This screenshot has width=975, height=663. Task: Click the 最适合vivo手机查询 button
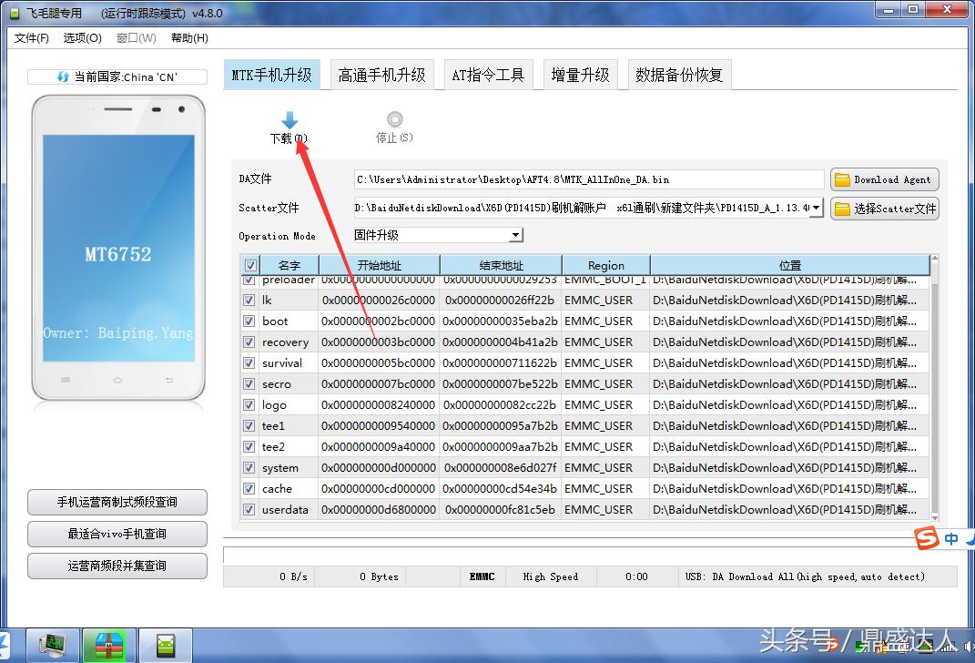pos(117,534)
